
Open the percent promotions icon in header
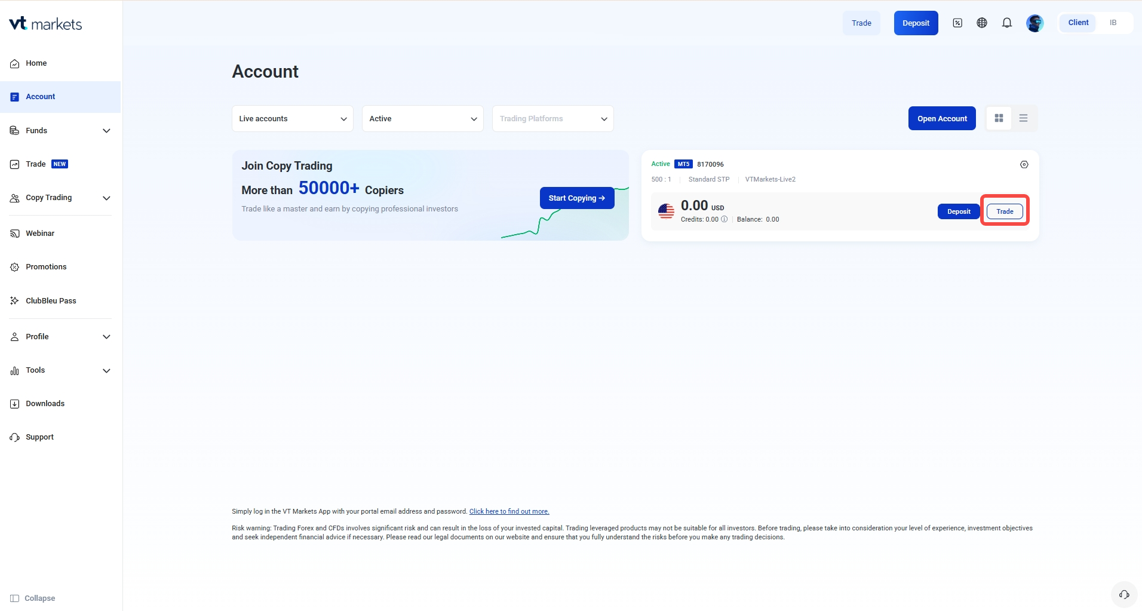point(957,23)
